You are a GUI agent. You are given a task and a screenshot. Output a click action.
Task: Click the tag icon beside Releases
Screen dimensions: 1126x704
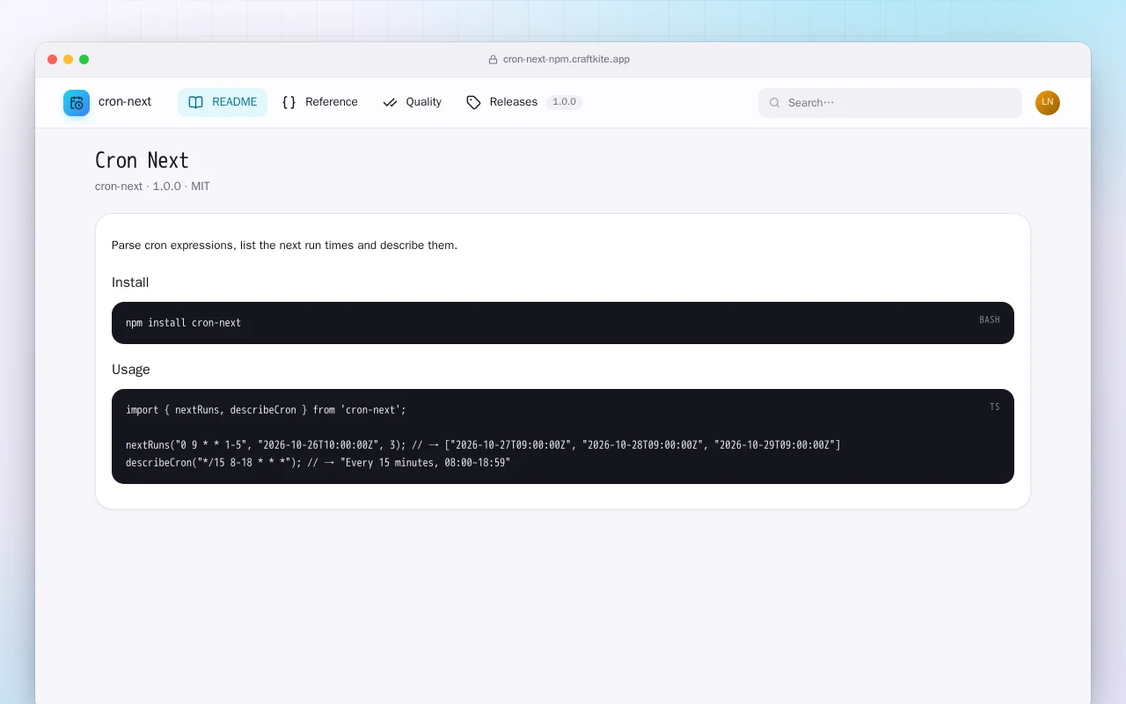[473, 102]
